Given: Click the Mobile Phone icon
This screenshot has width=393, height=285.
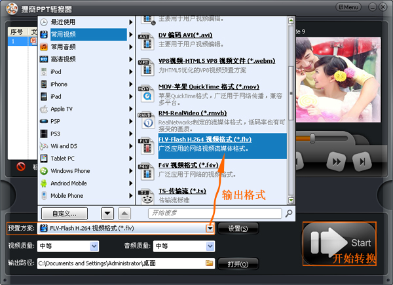Looking at the screenshot, I should 44,195.
